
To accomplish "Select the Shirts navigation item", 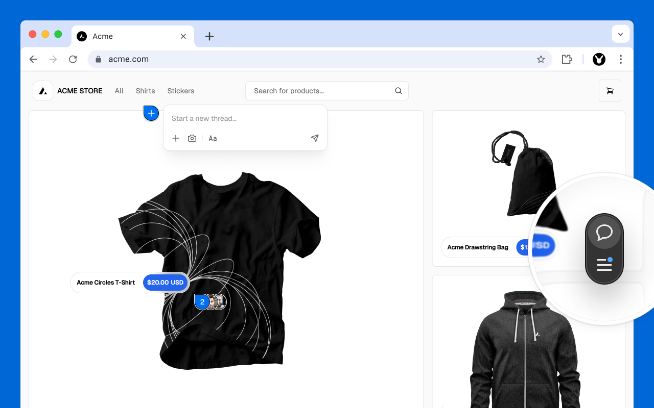I will (145, 91).
